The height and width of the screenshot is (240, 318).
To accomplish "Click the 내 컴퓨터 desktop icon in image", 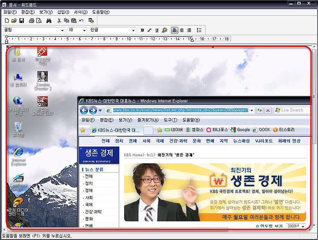I will pyautogui.click(x=18, y=80).
